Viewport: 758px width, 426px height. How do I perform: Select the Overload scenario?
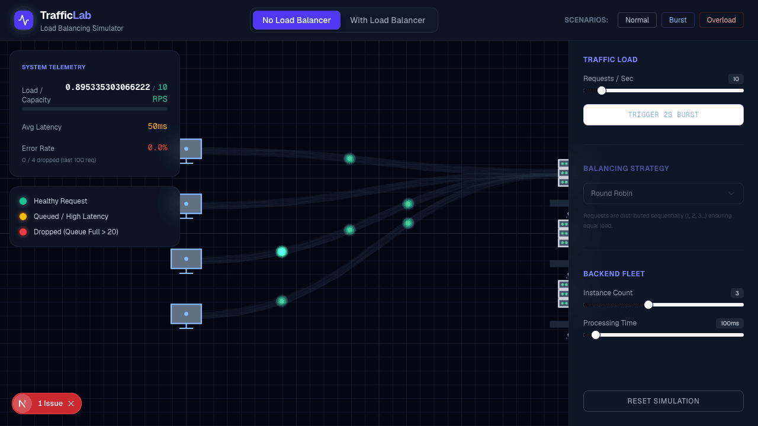721,20
